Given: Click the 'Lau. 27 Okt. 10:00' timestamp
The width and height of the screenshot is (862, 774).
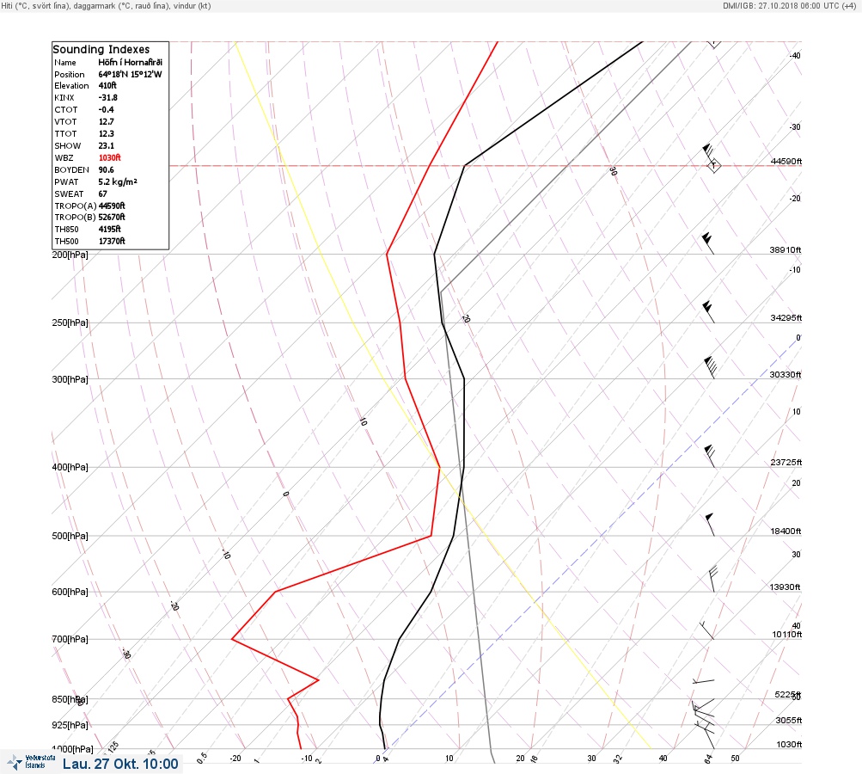Looking at the screenshot, I should coord(120,764).
